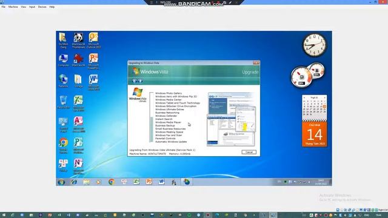Click the month calendar gadget
This screenshot has width=388, height=218.
coord(314,108)
